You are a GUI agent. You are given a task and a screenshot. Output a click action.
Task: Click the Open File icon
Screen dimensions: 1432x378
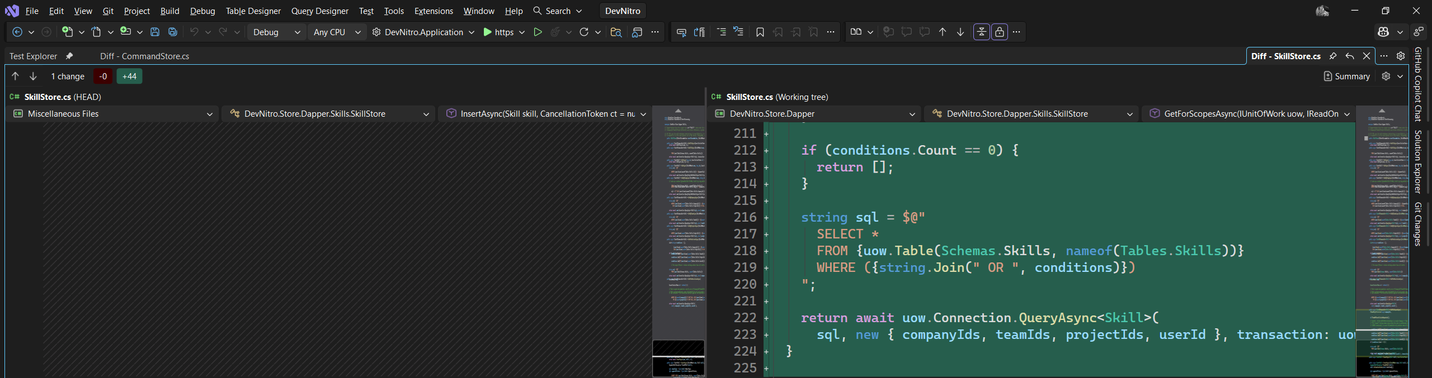[96, 32]
